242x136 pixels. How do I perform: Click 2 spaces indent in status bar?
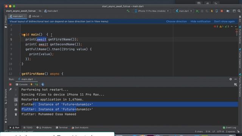tap(230, 131)
